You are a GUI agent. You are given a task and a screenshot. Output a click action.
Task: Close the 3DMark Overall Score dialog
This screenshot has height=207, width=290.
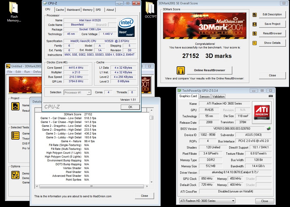272,75
